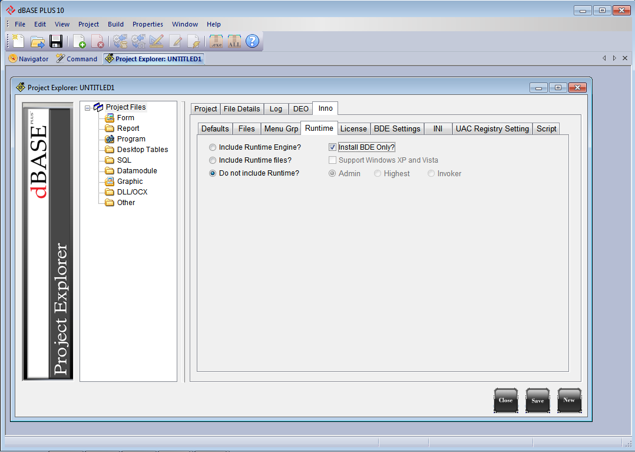This screenshot has width=635, height=452.
Task: Open the Files sub-tab
Action: point(247,129)
